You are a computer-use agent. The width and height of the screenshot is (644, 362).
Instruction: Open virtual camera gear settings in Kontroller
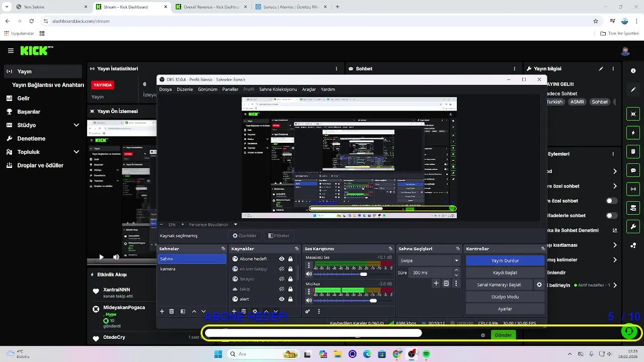tap(539, 285)
